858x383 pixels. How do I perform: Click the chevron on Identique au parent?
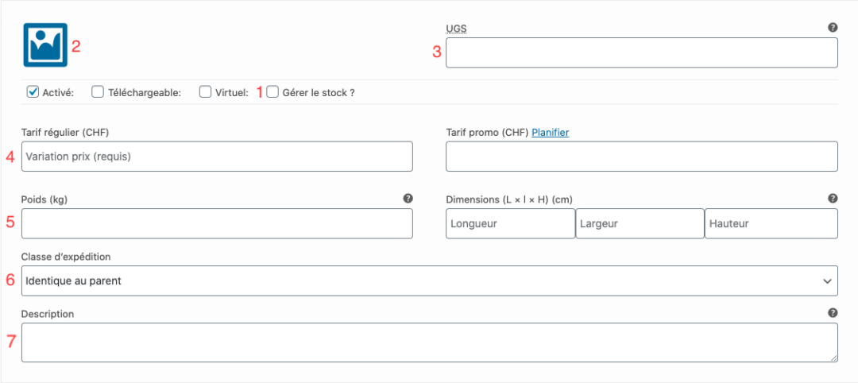coord(826,281)
